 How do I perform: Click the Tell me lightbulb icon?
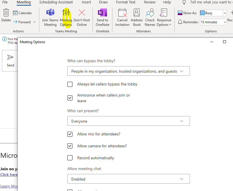click(184, 2)
